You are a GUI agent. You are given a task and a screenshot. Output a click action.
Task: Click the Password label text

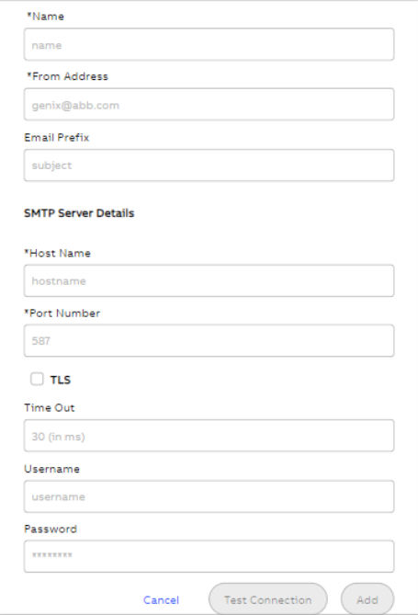[x=51, y=530]
